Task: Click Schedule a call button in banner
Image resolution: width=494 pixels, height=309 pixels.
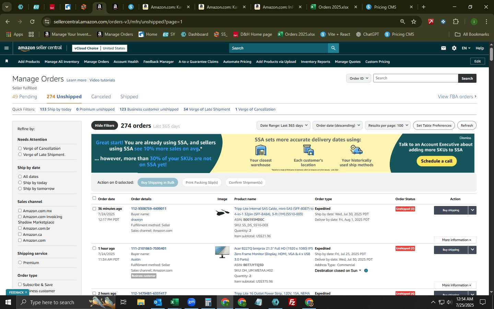Action: (436, 161)
